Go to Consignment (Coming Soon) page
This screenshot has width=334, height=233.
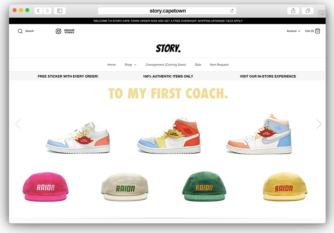(166, 65)
